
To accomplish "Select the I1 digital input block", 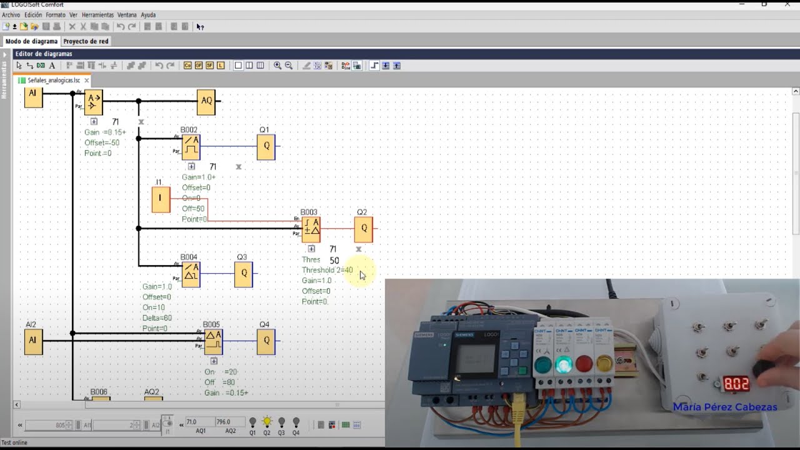I will click(161, 199).
